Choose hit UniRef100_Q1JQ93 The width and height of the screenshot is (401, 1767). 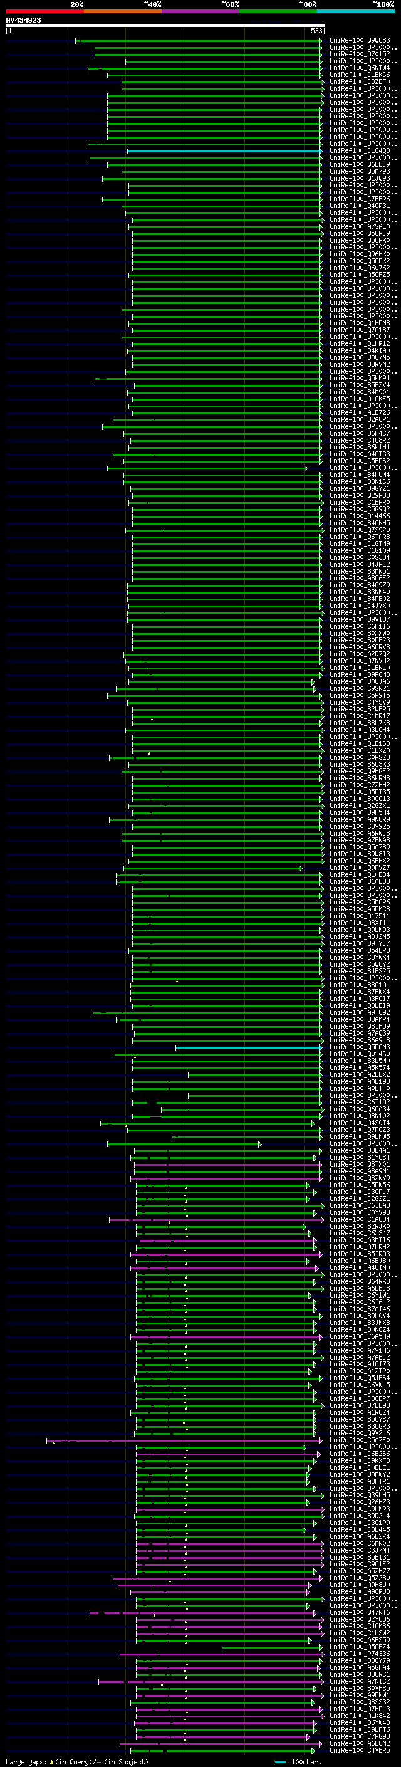click(360, 179)
